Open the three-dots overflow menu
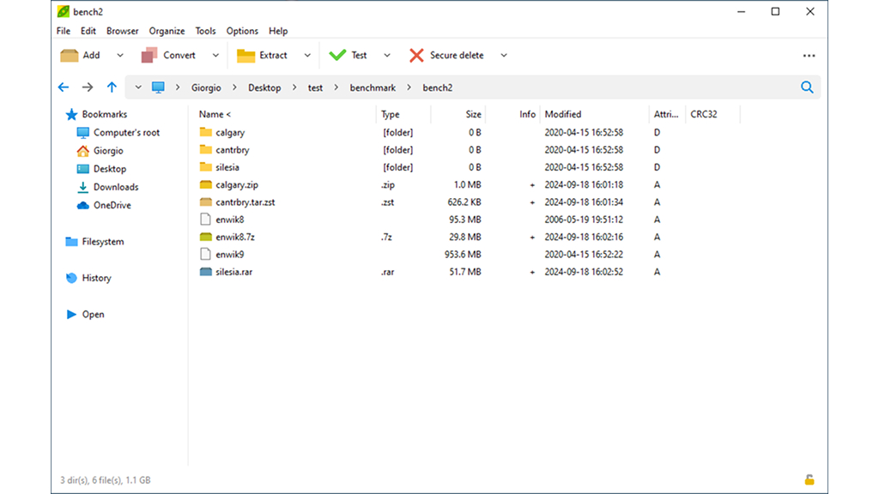 tap(809, 56)
